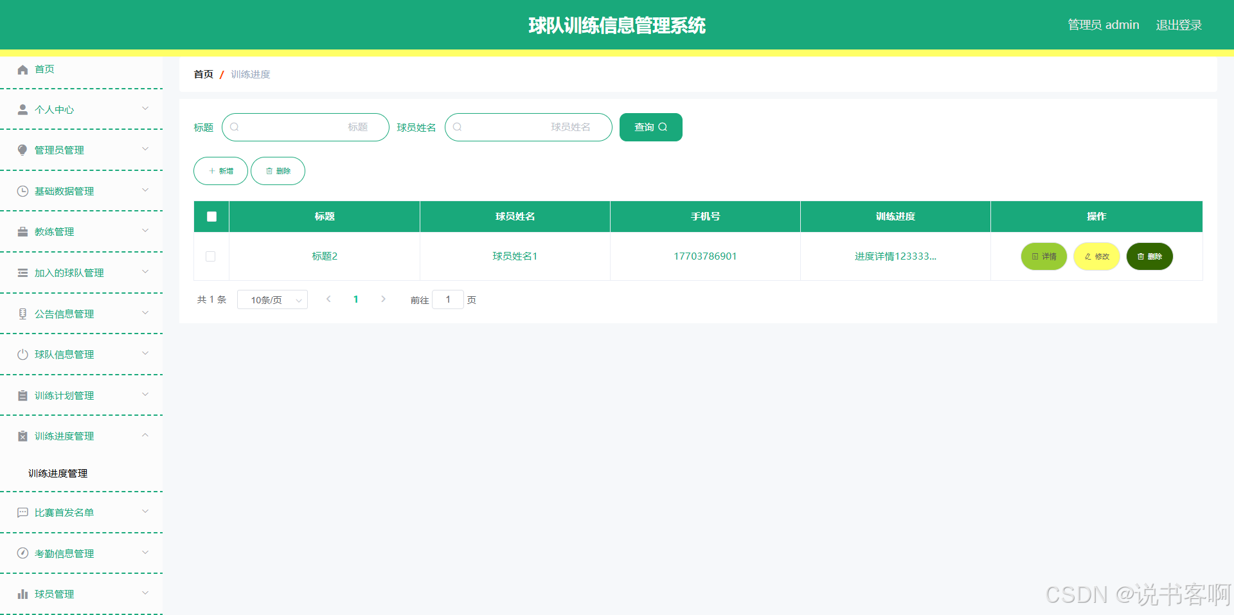The width and height of the screenshot is (1234, 615).
Task: Expand the 管理员管理 menu chevron
Action: tap(145, 148)
